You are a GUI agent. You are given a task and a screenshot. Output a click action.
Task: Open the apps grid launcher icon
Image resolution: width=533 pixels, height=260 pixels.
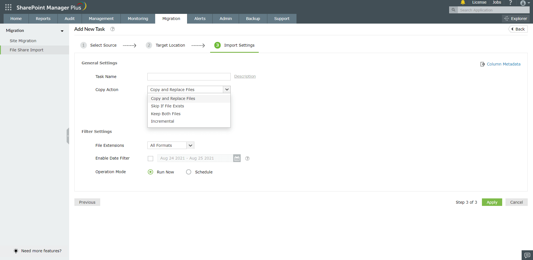tap(8, 7)
